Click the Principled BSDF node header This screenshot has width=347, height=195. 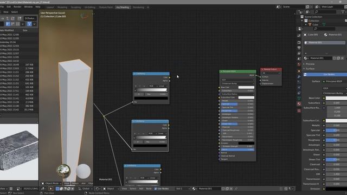[x=237, y=71]
